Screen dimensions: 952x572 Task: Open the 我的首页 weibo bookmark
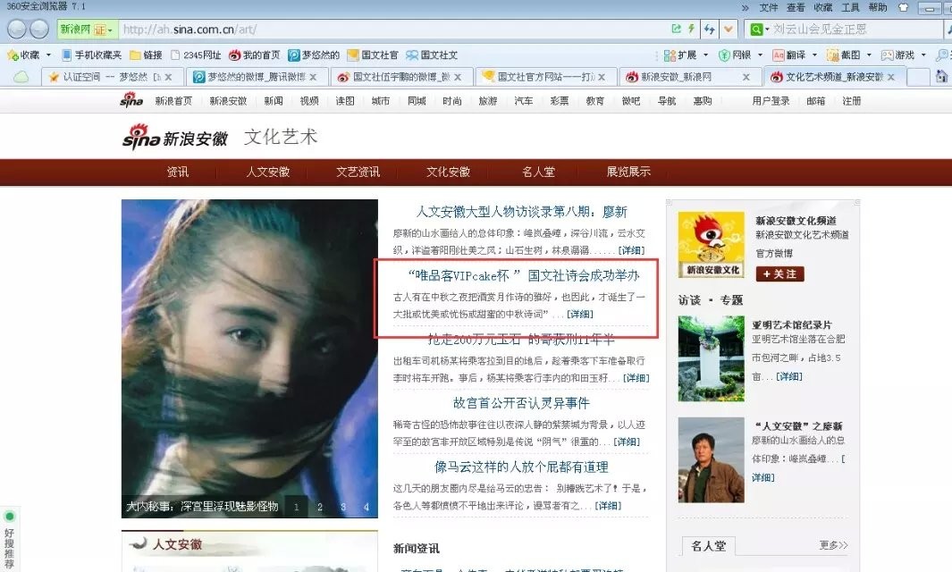(x=255, y=55)
